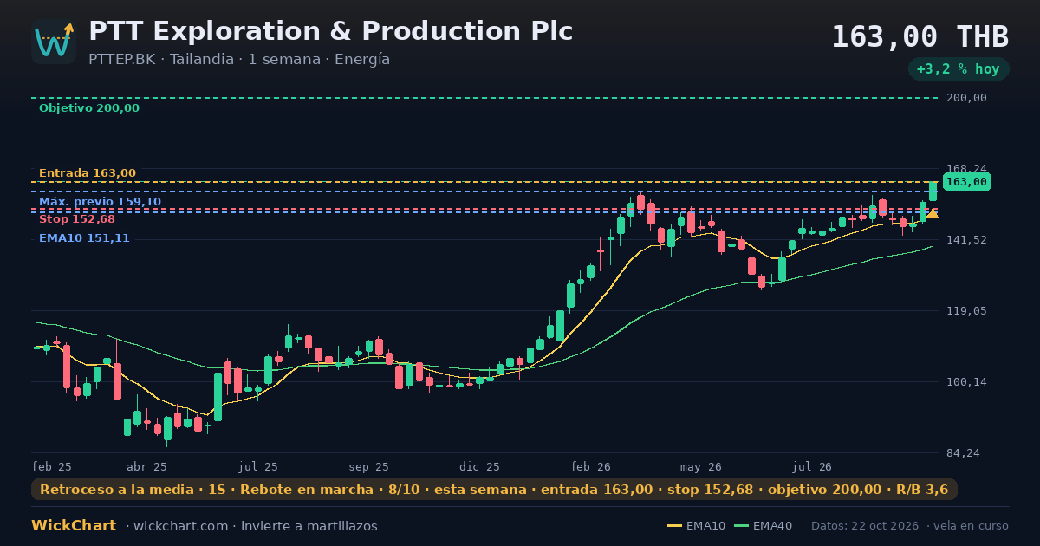
Task: Click the feb 25 date label
Action: click(52, 467)
